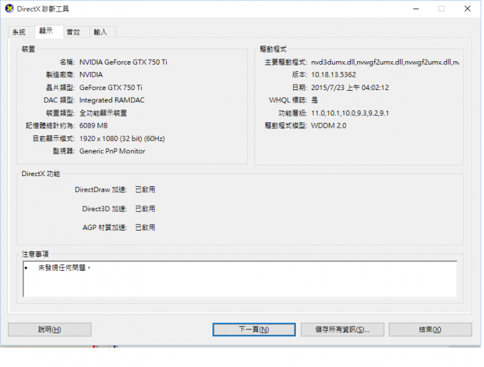The height and width of the screenshot is (367, 484).
Task: Click the 下一頁(N) button
Action: 254,329
